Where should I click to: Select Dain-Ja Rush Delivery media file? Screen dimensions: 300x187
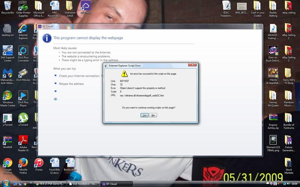pos(273,54)
